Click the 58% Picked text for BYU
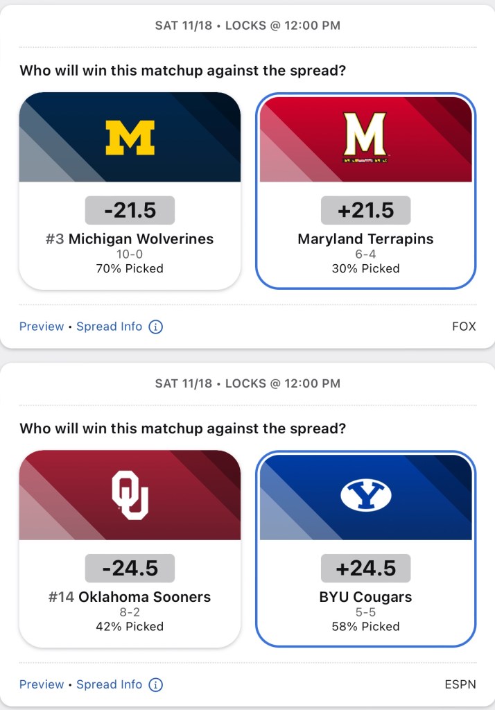The image size is (495, 710). 365,626
